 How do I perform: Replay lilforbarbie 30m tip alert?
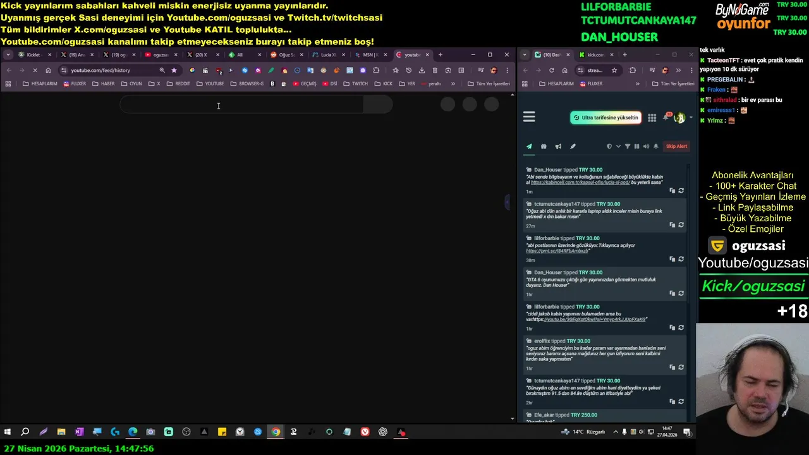click(681, 258)
